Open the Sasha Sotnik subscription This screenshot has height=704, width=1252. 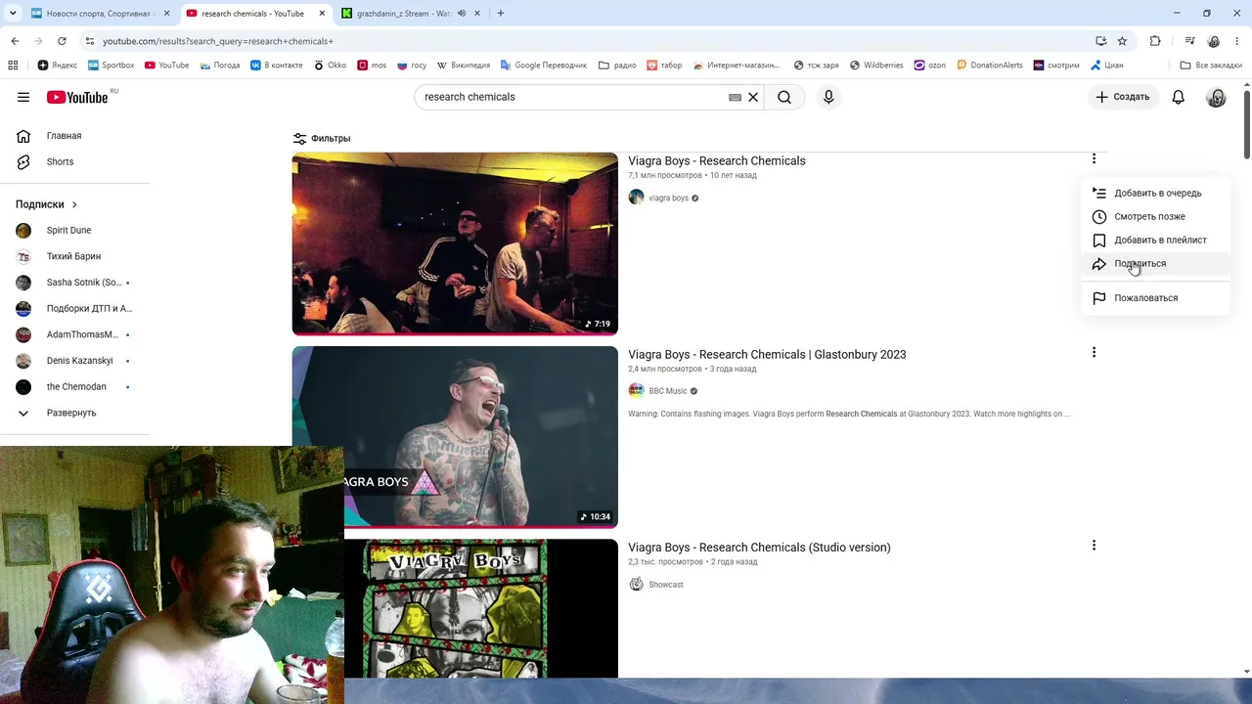coord(75,283)
